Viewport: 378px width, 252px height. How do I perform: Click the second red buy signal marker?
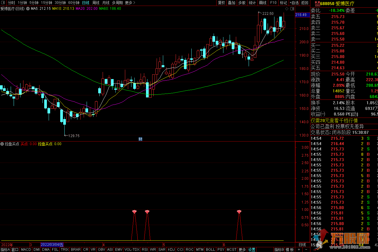pyautogui.click(x=147, y=212)
